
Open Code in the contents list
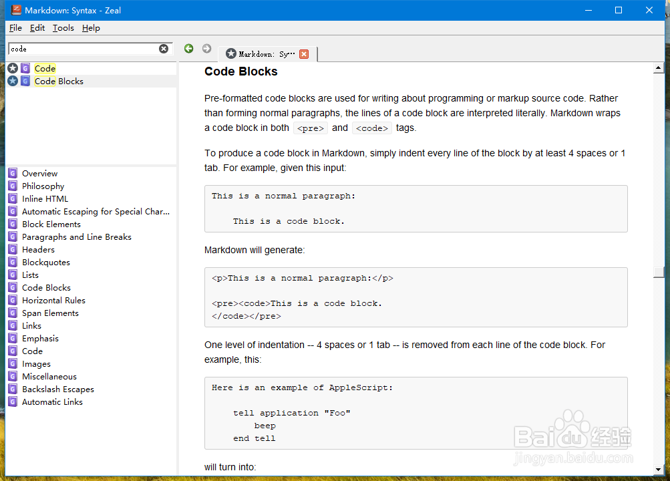33,351
